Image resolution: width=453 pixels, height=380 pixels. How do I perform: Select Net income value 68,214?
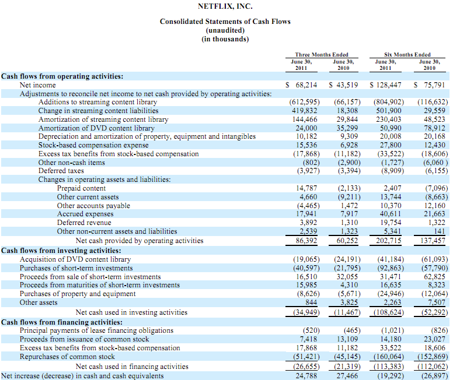coord(306,85)
